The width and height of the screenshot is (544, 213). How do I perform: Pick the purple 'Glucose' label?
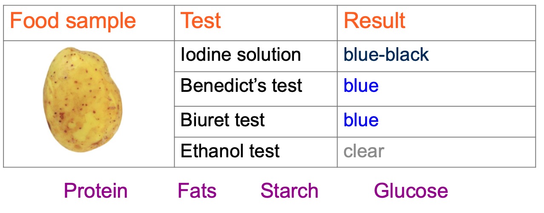tap(411, 191)
